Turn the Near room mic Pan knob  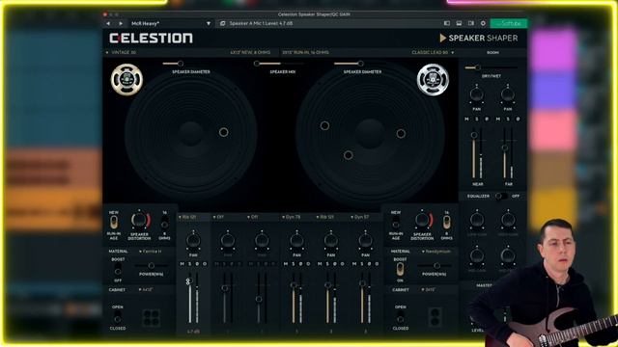(476, 94)
